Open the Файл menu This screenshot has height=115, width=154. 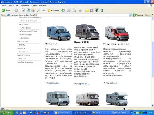click(3, 6)
